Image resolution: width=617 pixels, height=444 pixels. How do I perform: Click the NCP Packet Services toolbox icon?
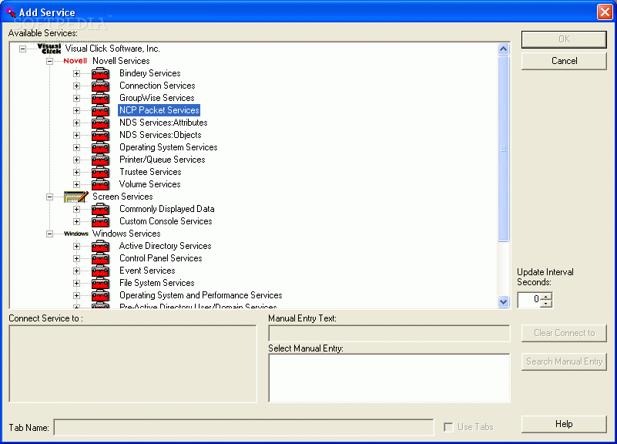pos(100,110)
